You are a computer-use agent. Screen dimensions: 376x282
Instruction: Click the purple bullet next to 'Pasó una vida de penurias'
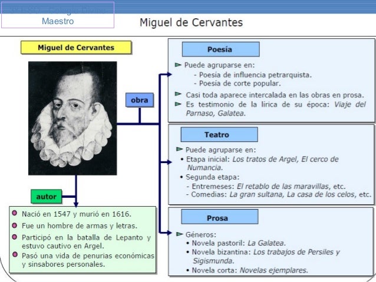[15, 254]
